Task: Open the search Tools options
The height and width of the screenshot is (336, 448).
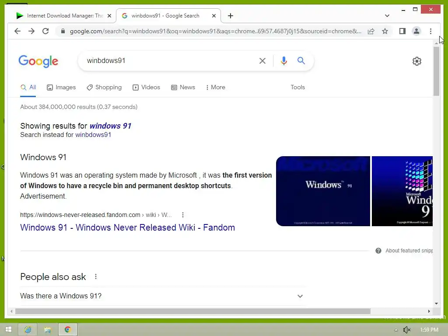Action: point(297,87)
